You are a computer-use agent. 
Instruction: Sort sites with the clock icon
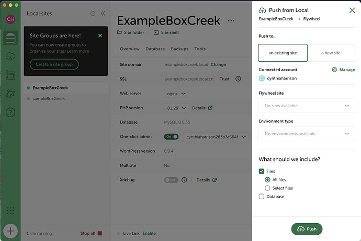point(93,14)
